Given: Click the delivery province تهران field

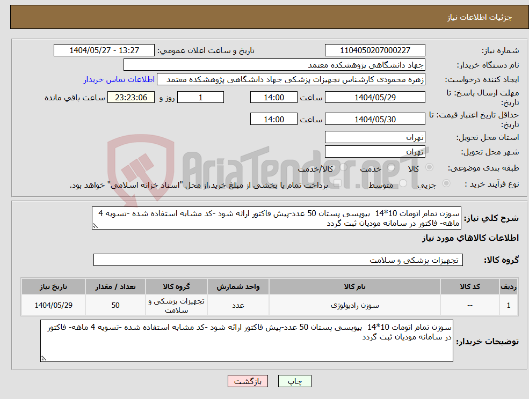Looking at the screenshot, I should (375, 137).
